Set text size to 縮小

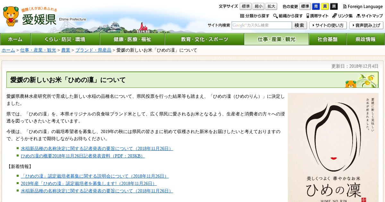coord(258,6)
